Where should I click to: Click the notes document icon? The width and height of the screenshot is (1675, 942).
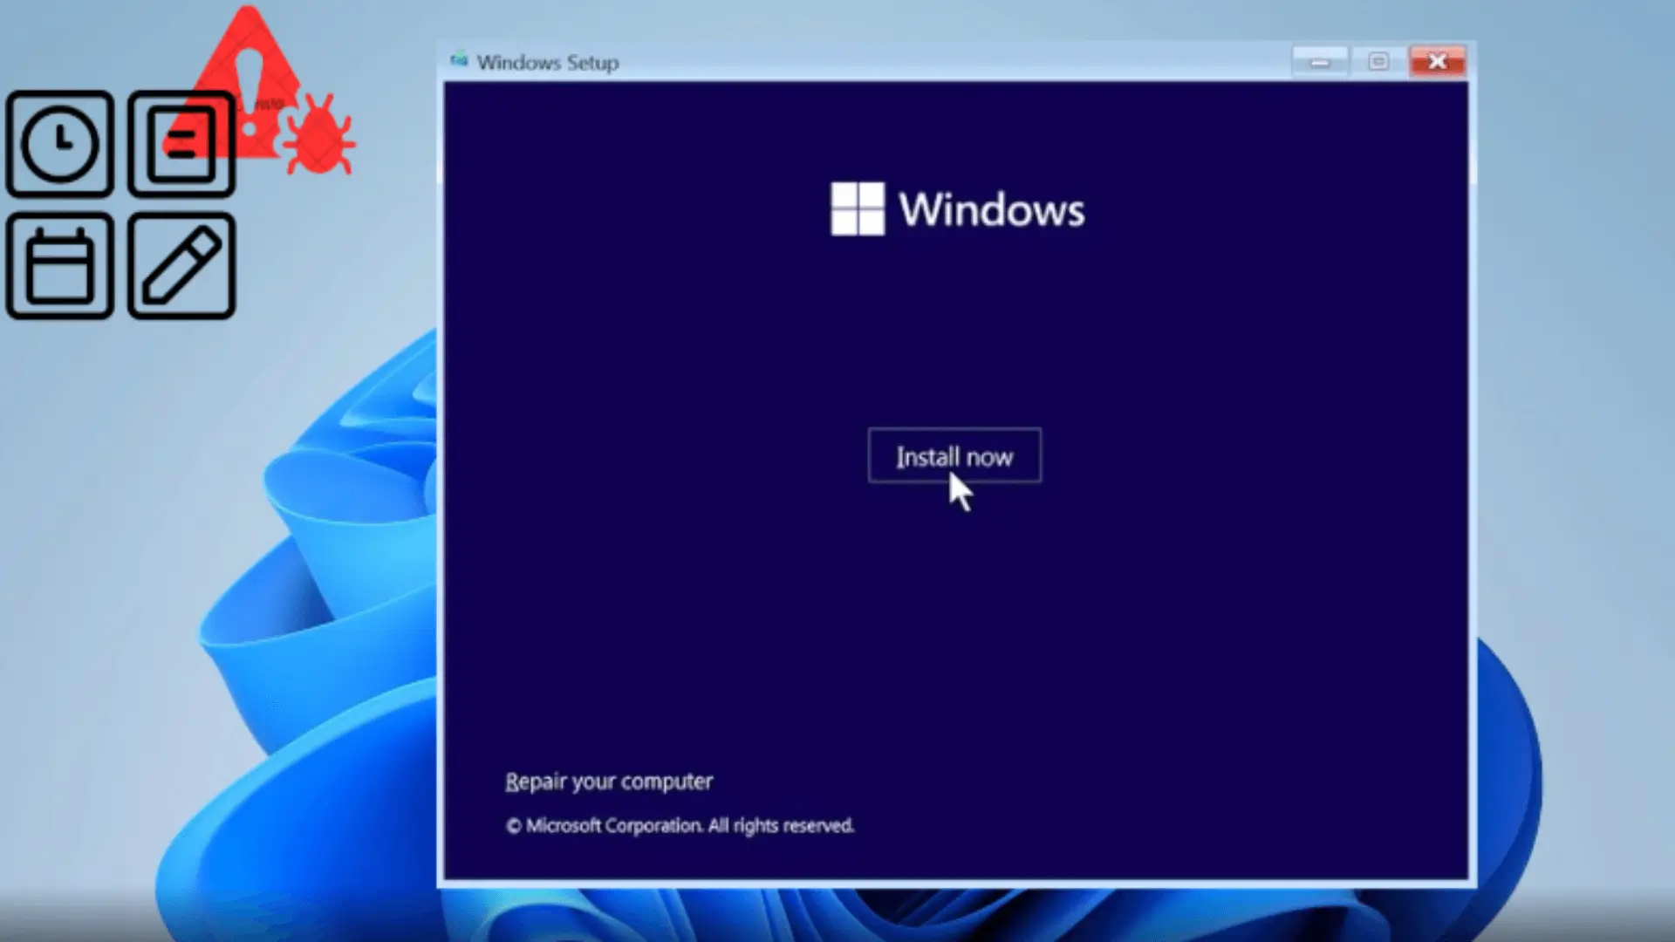coord(181,144)
